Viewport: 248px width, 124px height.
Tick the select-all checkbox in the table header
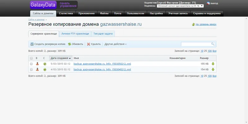click(31, 58)
